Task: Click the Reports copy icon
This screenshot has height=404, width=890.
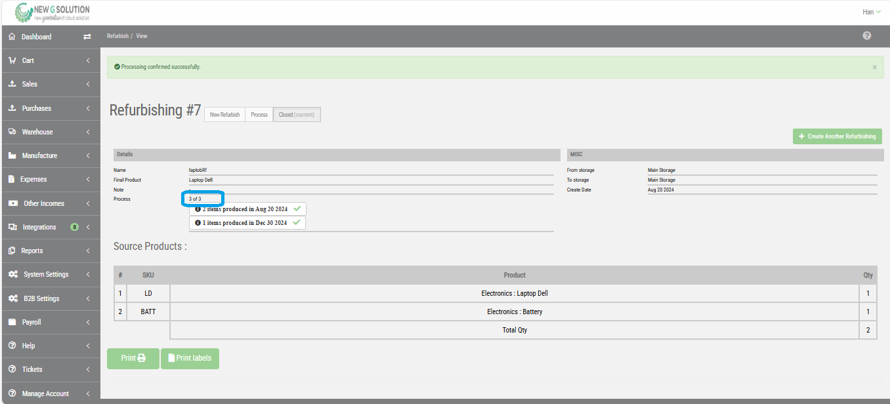Action: click(x=12, y=251)
